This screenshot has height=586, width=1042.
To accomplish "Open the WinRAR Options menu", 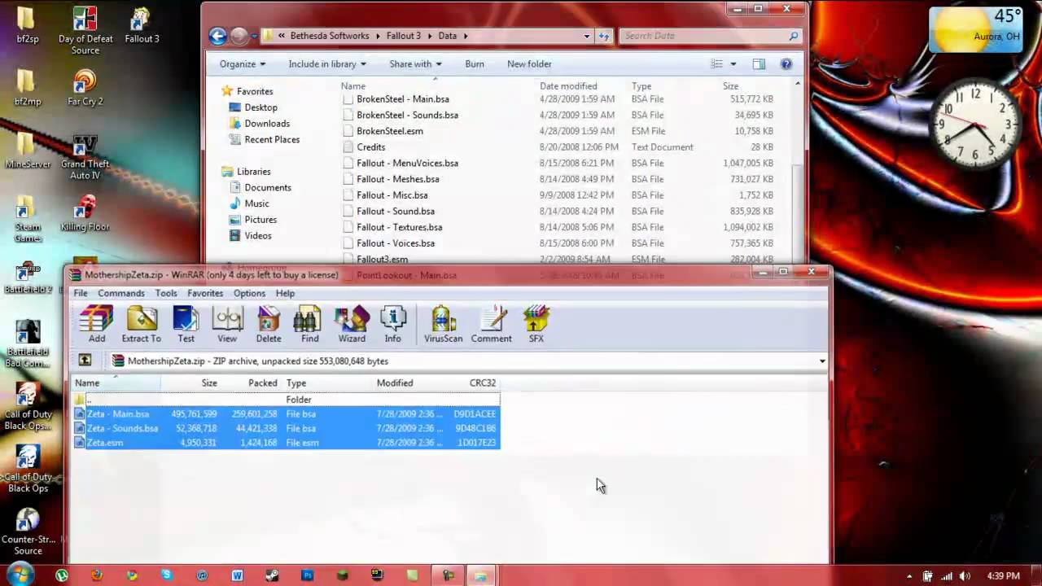I will pyautogui.click(x=249, y=293).
